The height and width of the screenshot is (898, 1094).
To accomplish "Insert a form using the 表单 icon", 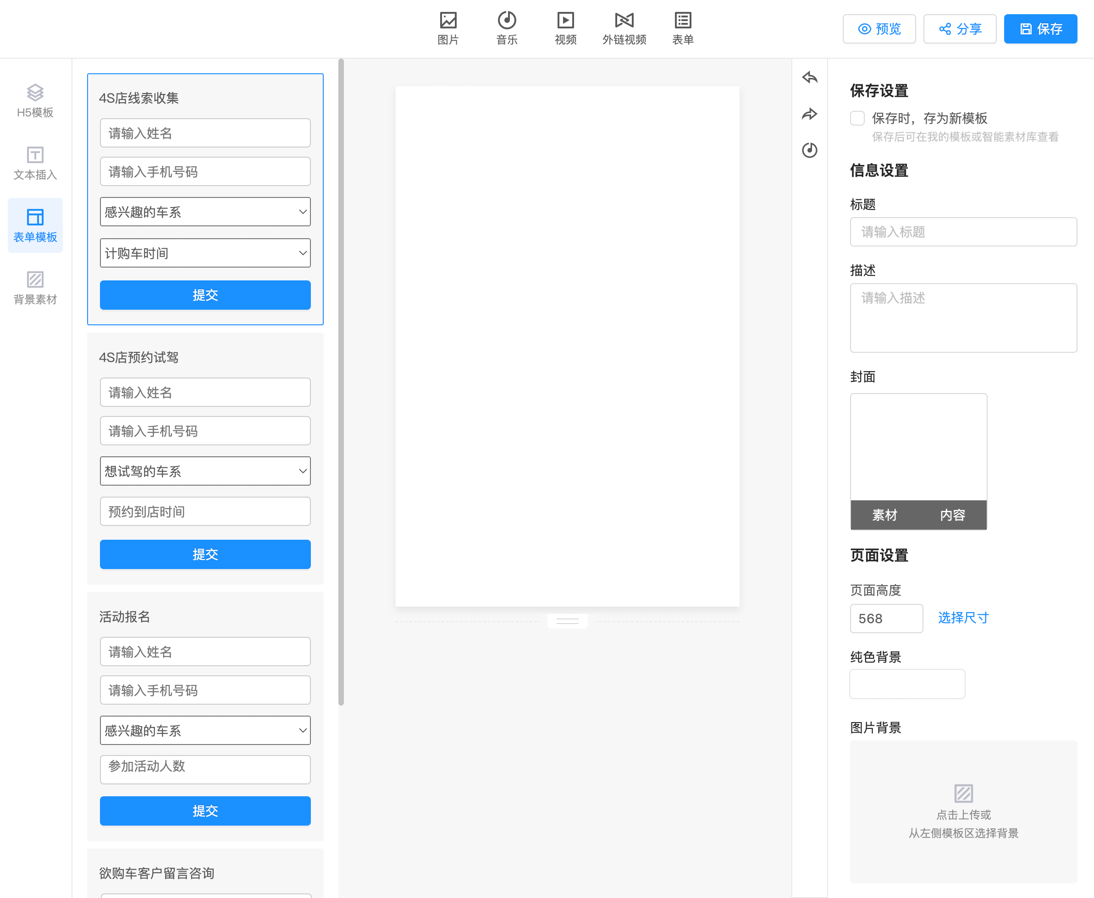I will coord(682,28).
